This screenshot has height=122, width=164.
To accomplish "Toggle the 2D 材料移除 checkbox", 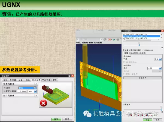I will pyautogui.click(x=124, y=62).
